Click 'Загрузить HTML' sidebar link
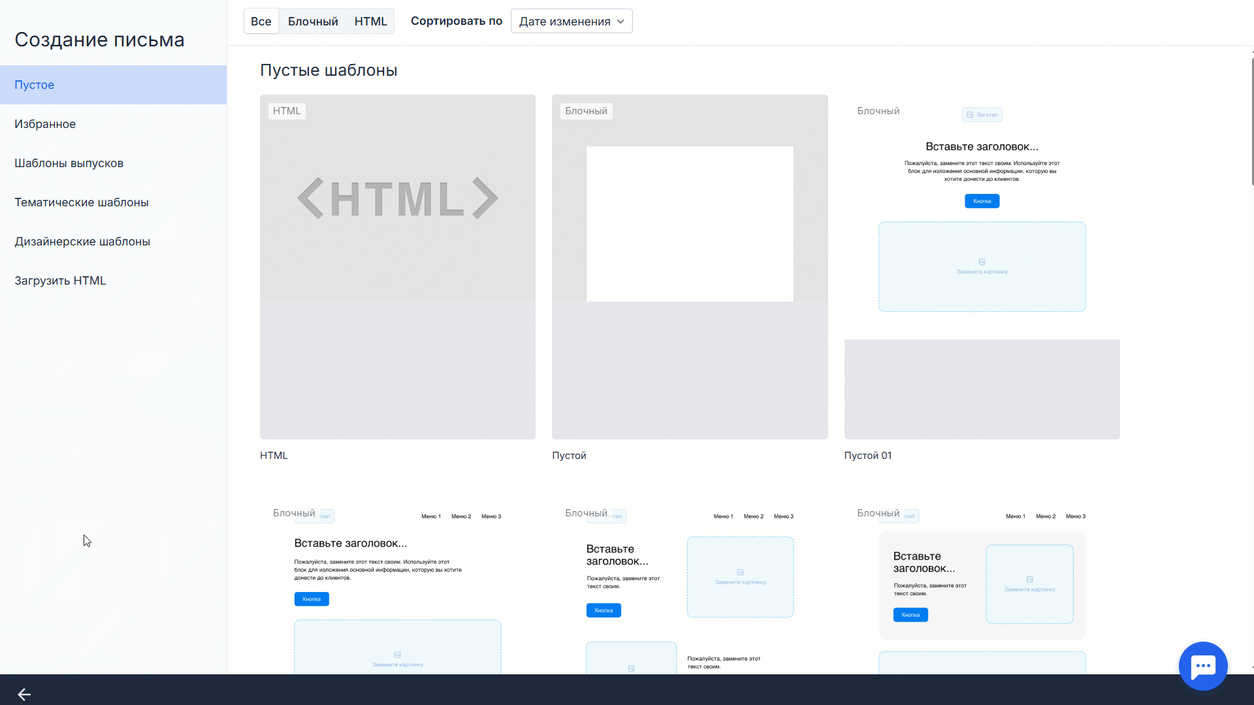The image size is (1254, 705). (x=60, y=281)
